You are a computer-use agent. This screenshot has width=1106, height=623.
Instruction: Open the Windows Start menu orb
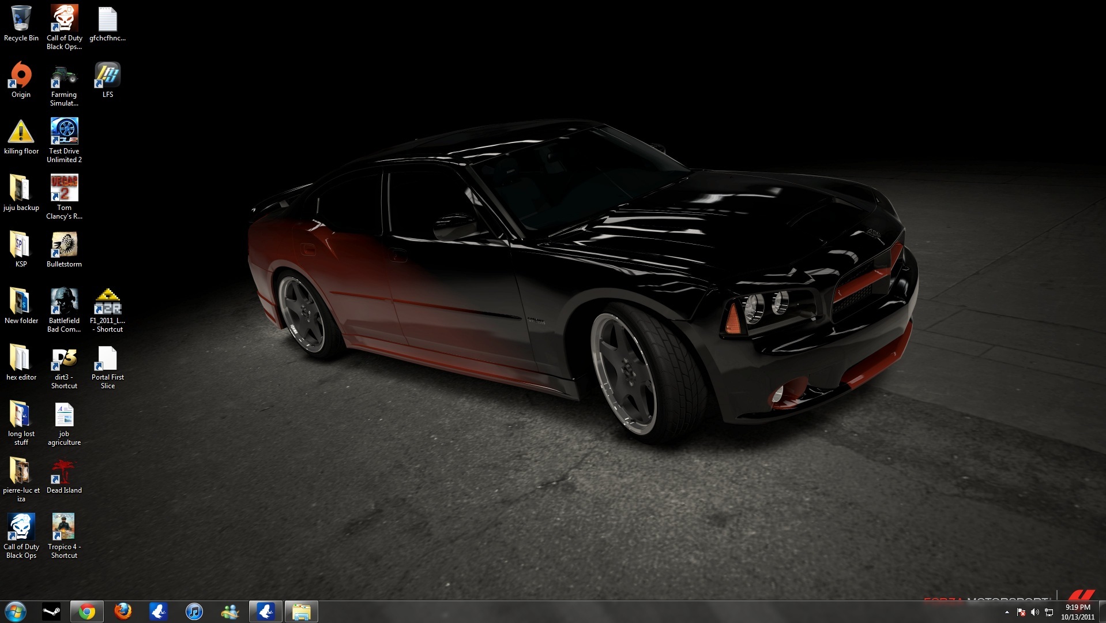tap(16, 611)
